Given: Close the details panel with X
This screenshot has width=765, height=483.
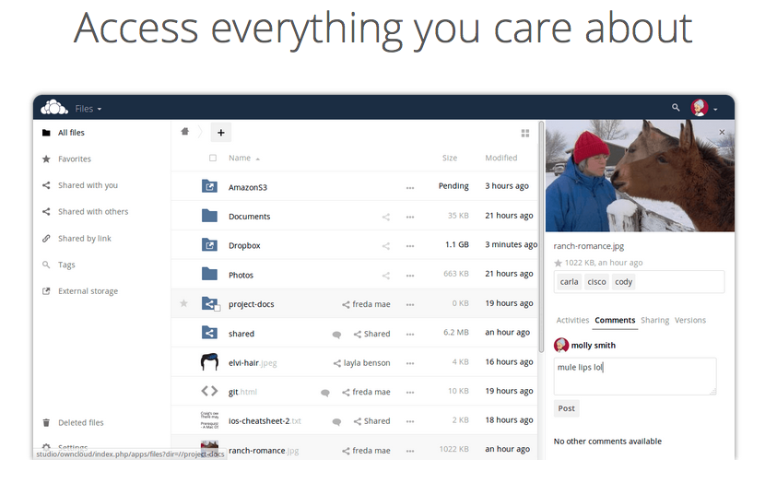Looking at the screenshot, I should [x=722, y=132].
